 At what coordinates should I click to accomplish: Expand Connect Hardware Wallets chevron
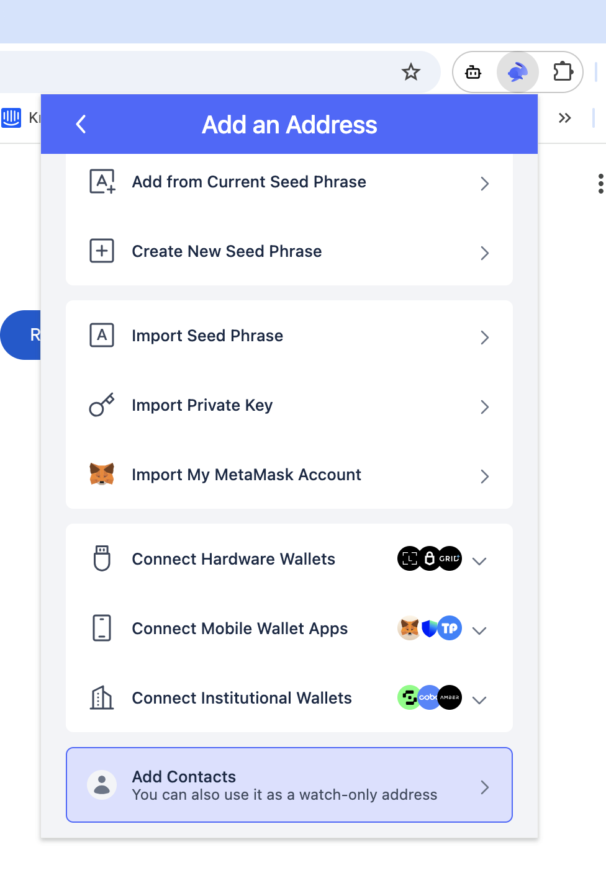click(479, 561)
